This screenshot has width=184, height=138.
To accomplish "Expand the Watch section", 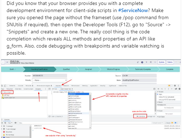I will point(160,102).
